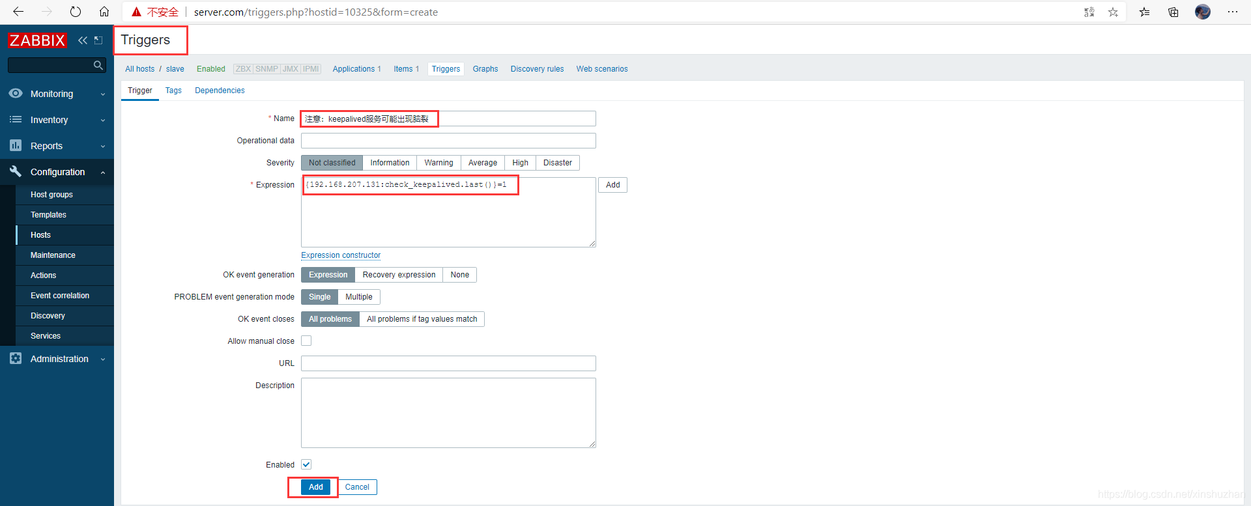Click the Operational data field

coord(448,141)
